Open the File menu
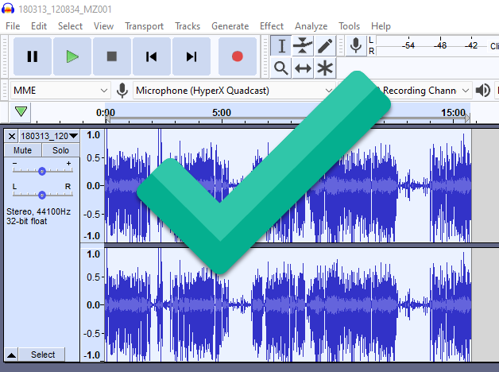 pos(13,26)
